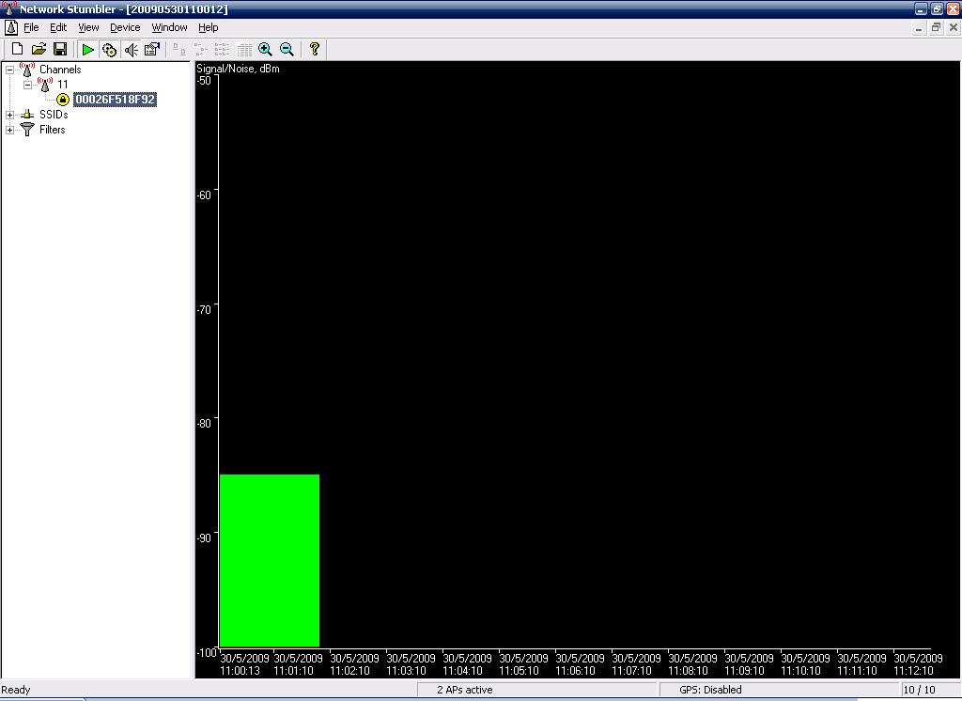This screenshot has height=701, width=962.
Task: Click the GPS: Disabled status
Action: [710, 690]
